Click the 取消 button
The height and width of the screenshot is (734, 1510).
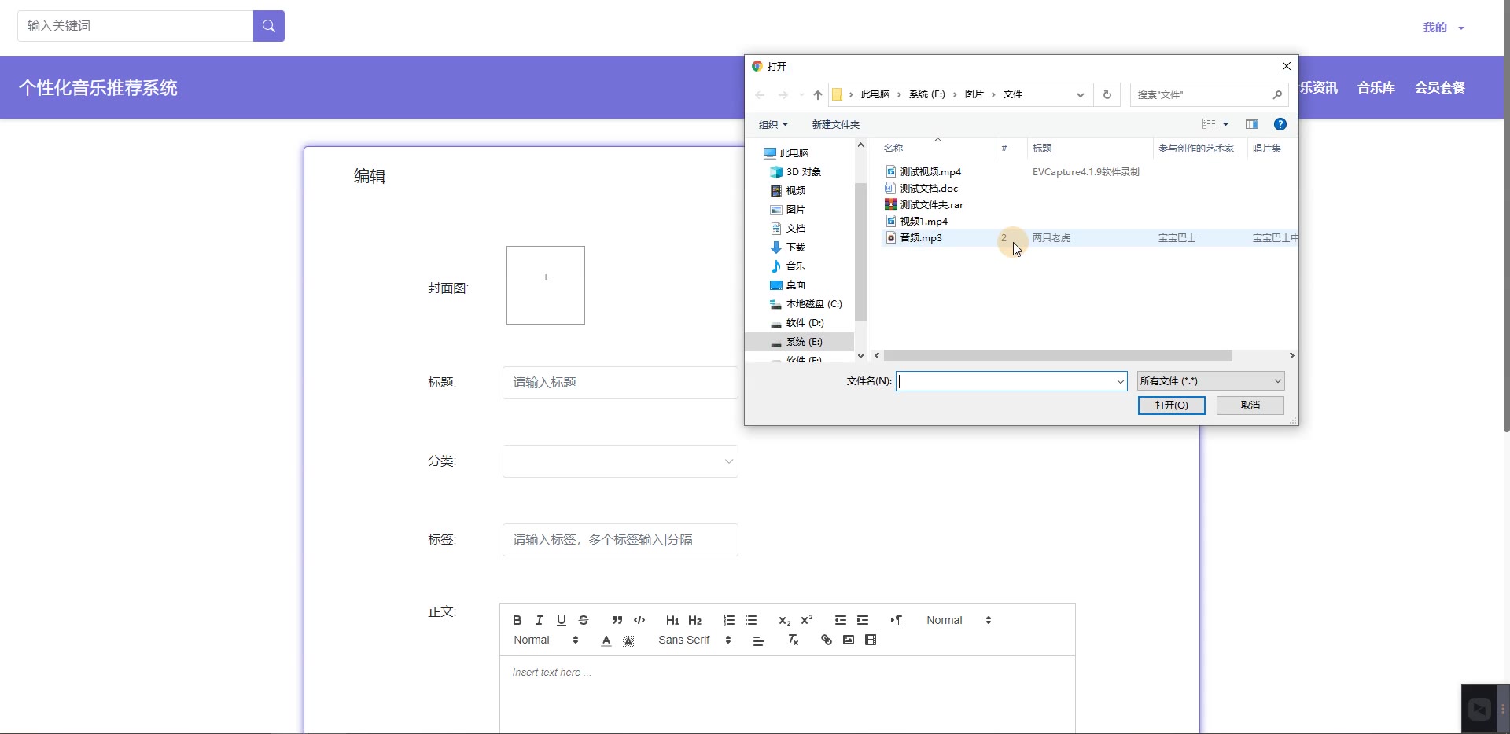1250,405
